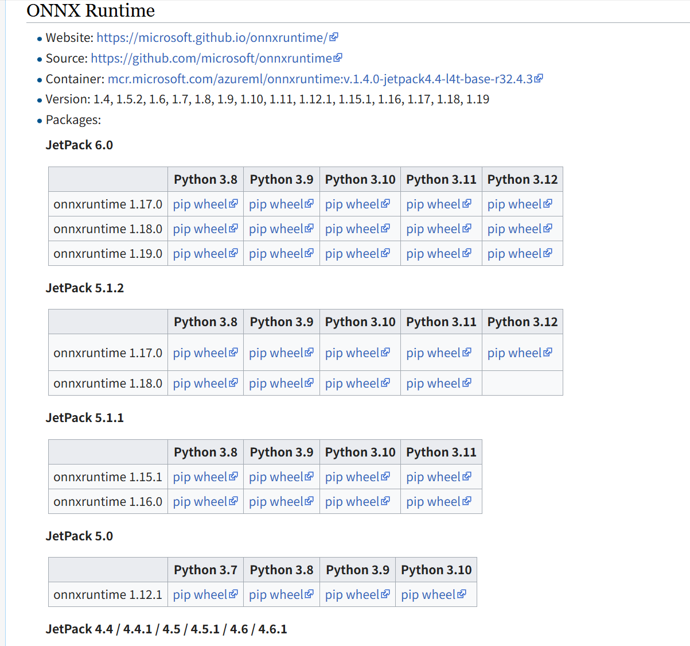Open JetPack 6.0 onnxruntime 1.19.0 Python 3.11 pip wheel

pyautogui.click(x=439, y=254)
